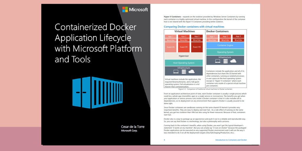Click the blue shipping container illustration
The width and height of the screenshot is (302, 151).
97,92
